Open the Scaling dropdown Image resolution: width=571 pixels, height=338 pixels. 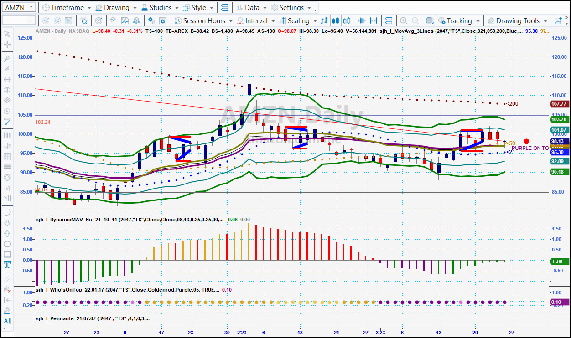pyautogui.click(x=298, y=21)
